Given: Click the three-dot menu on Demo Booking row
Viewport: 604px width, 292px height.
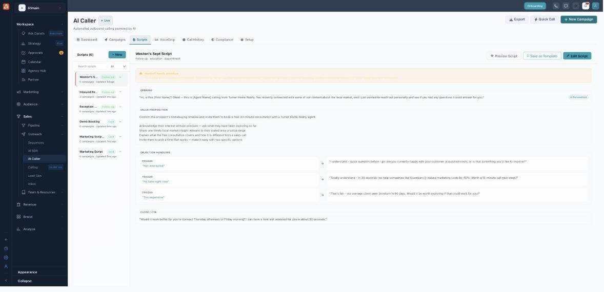Looking at the screenshot, I should [x=120, y=121].
